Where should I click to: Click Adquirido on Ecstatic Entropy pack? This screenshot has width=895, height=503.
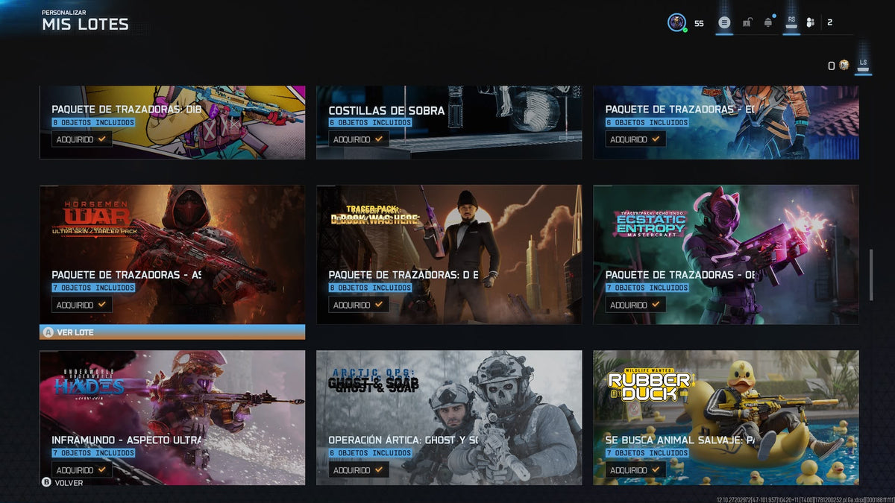pos(635,305)
